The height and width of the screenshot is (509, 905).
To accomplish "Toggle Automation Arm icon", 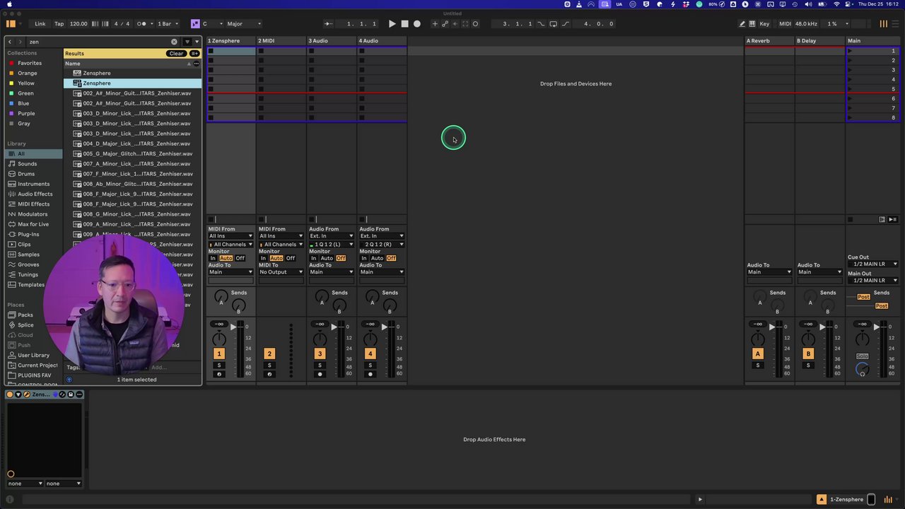I will [x=445, y=24].
